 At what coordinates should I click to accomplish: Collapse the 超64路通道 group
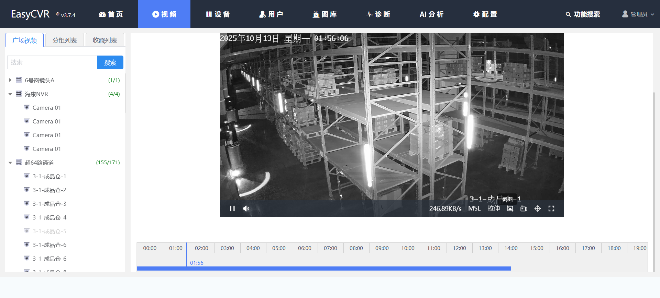(x=10, y=163)
